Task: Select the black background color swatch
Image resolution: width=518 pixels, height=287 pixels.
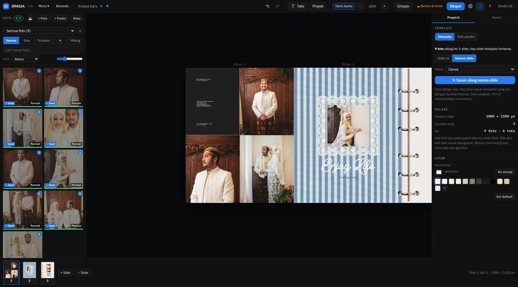Action: (x=493, y=181)
